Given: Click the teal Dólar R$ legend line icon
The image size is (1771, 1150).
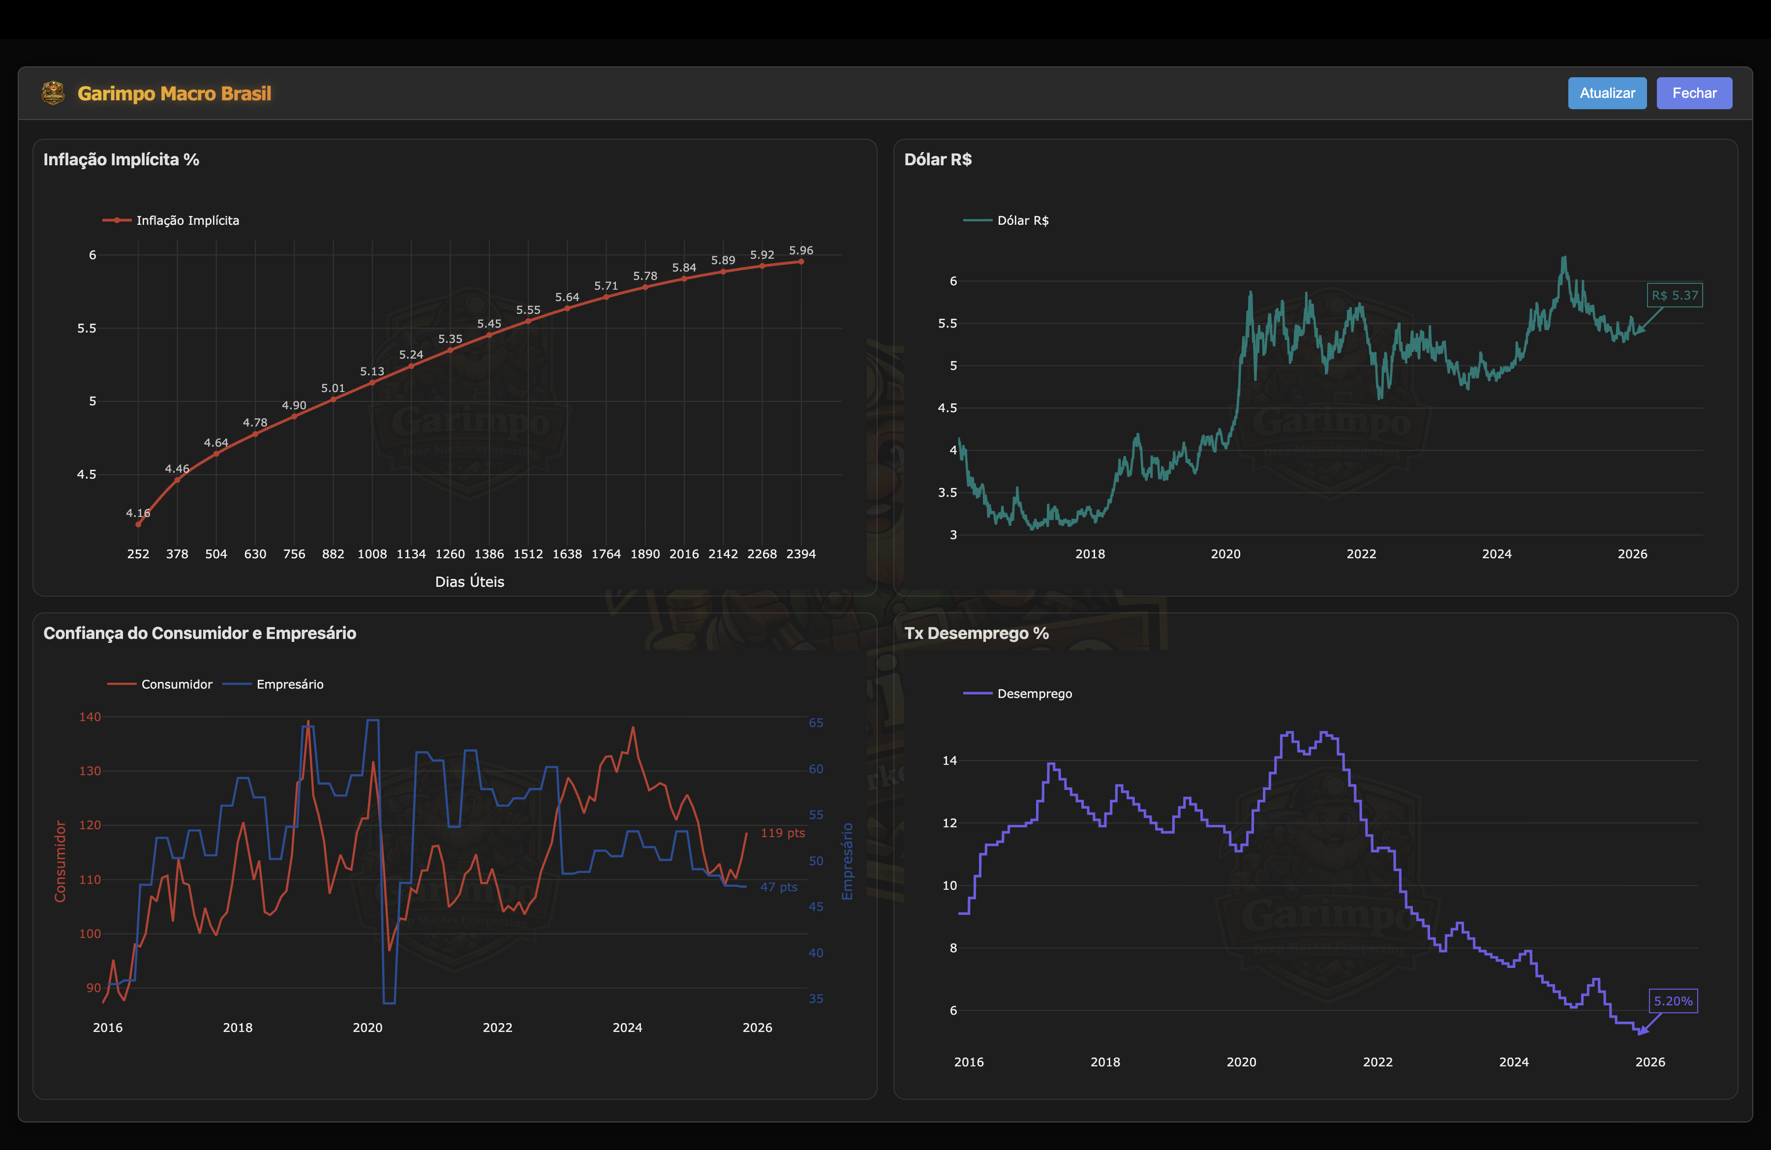Looking at the screenshot, I should 978,220.
